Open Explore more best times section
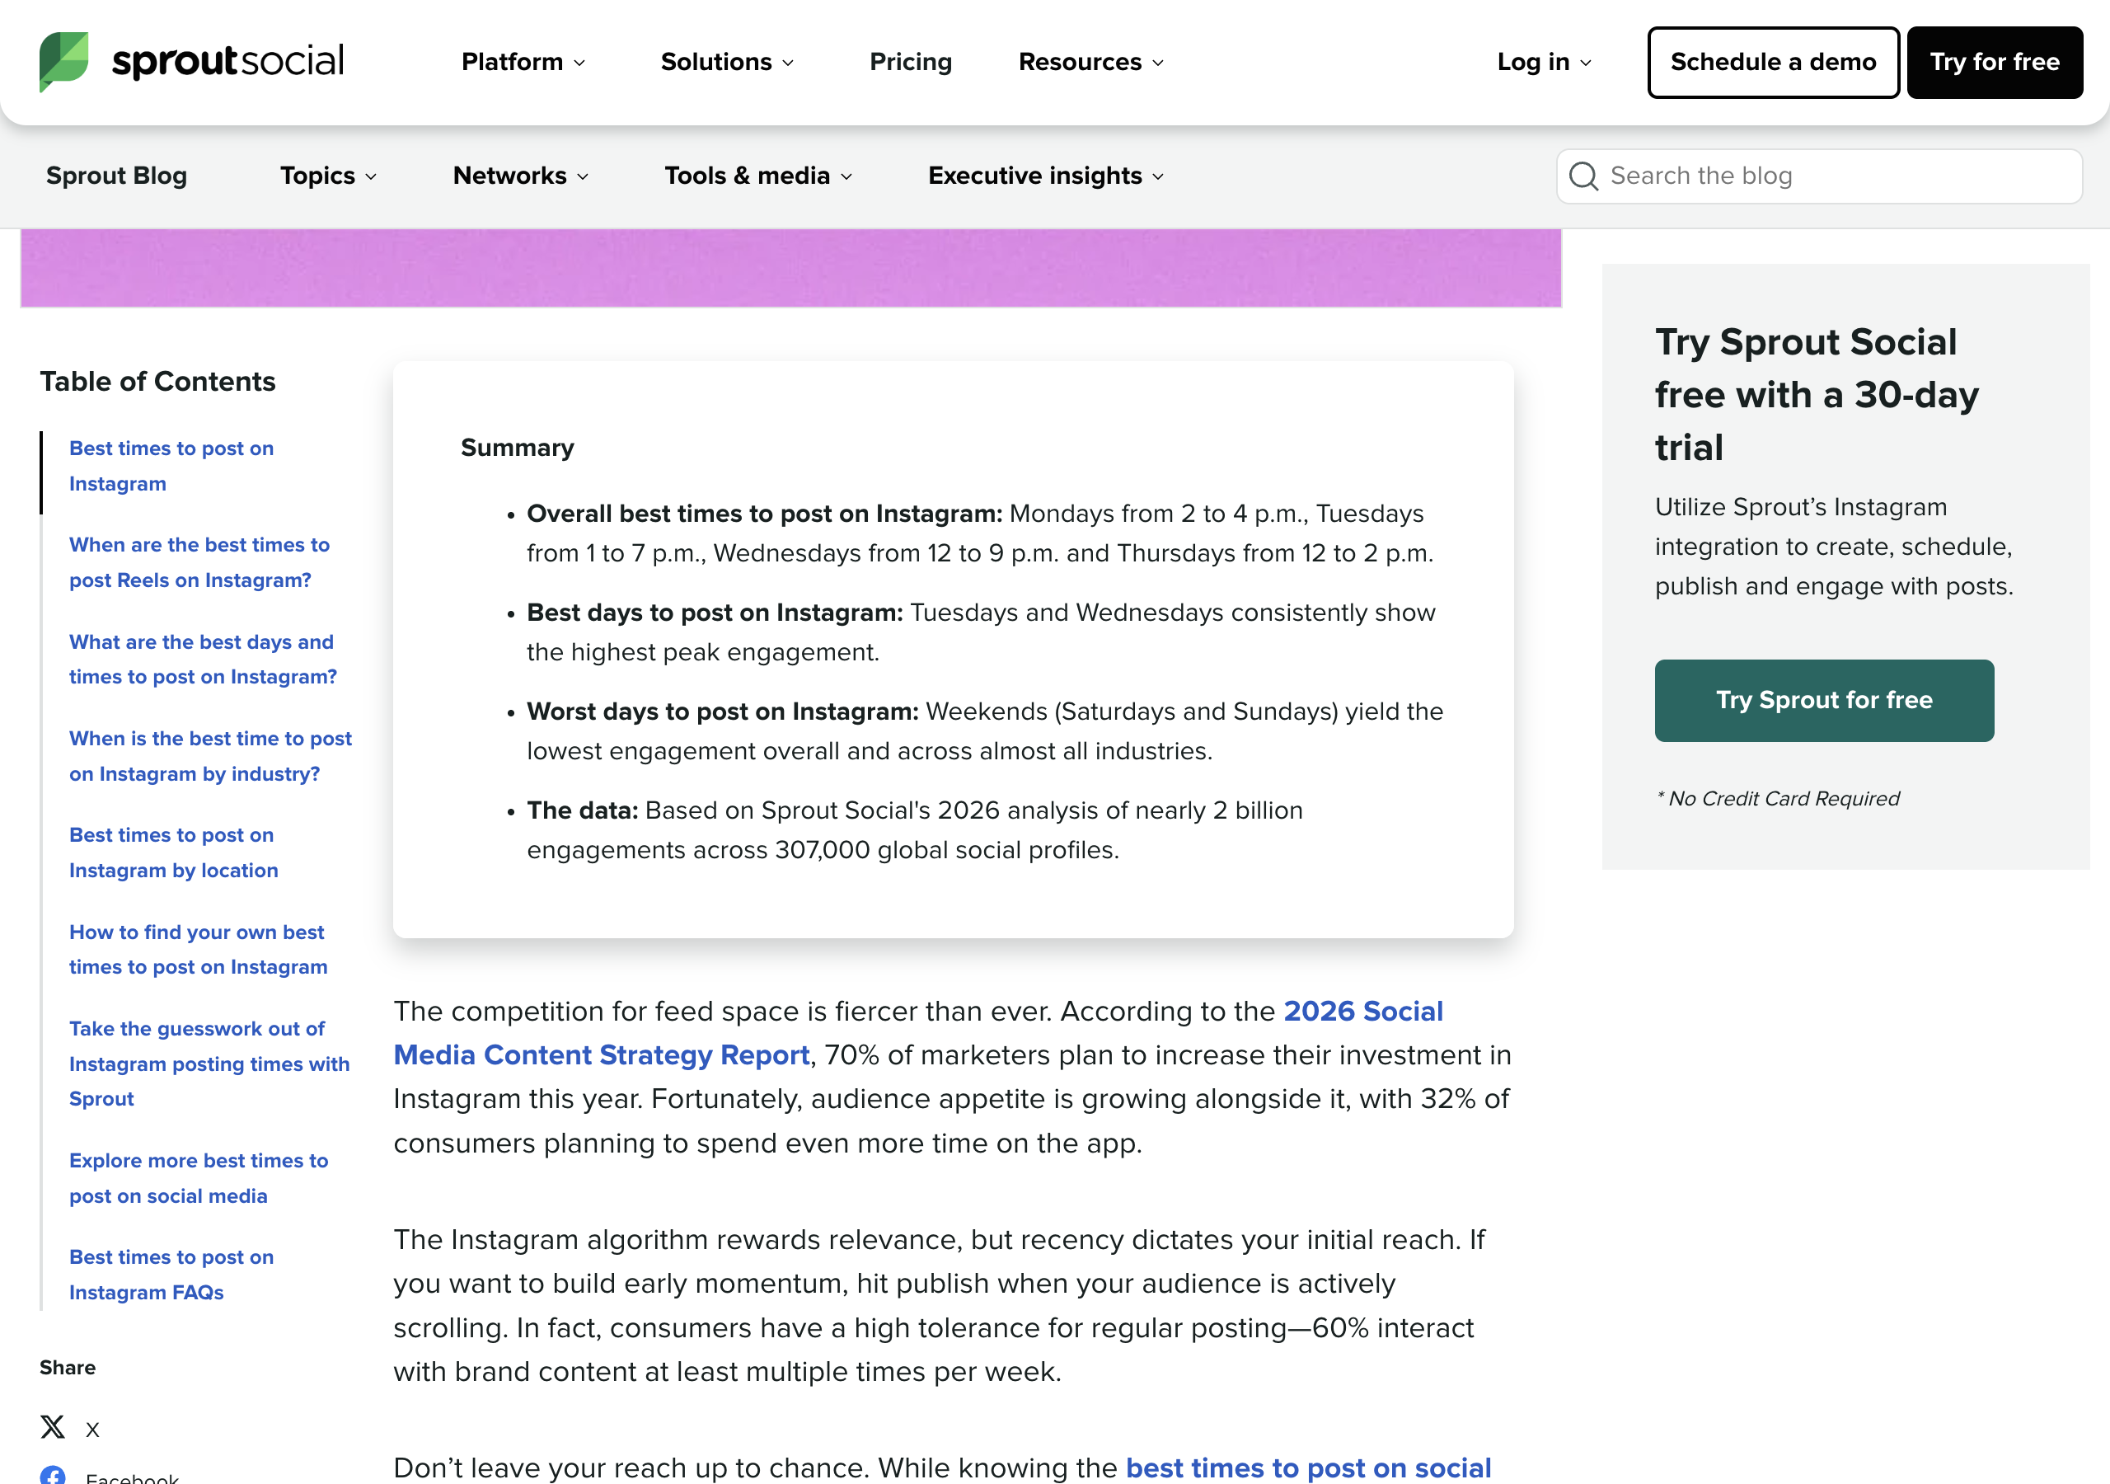This screenshot has height=1484, width=2110. [x=199, y=1178]
